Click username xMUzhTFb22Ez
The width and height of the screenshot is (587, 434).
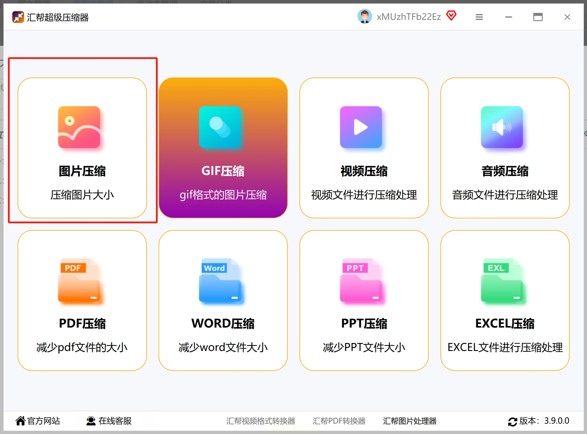[409, 17]
